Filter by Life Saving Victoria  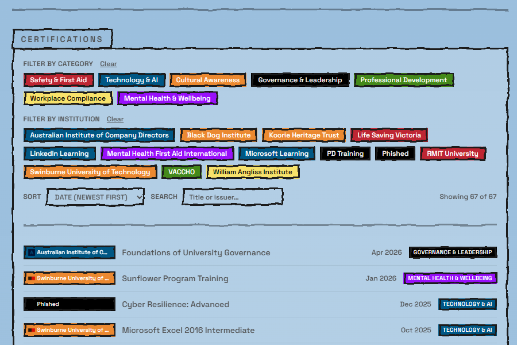389,135
